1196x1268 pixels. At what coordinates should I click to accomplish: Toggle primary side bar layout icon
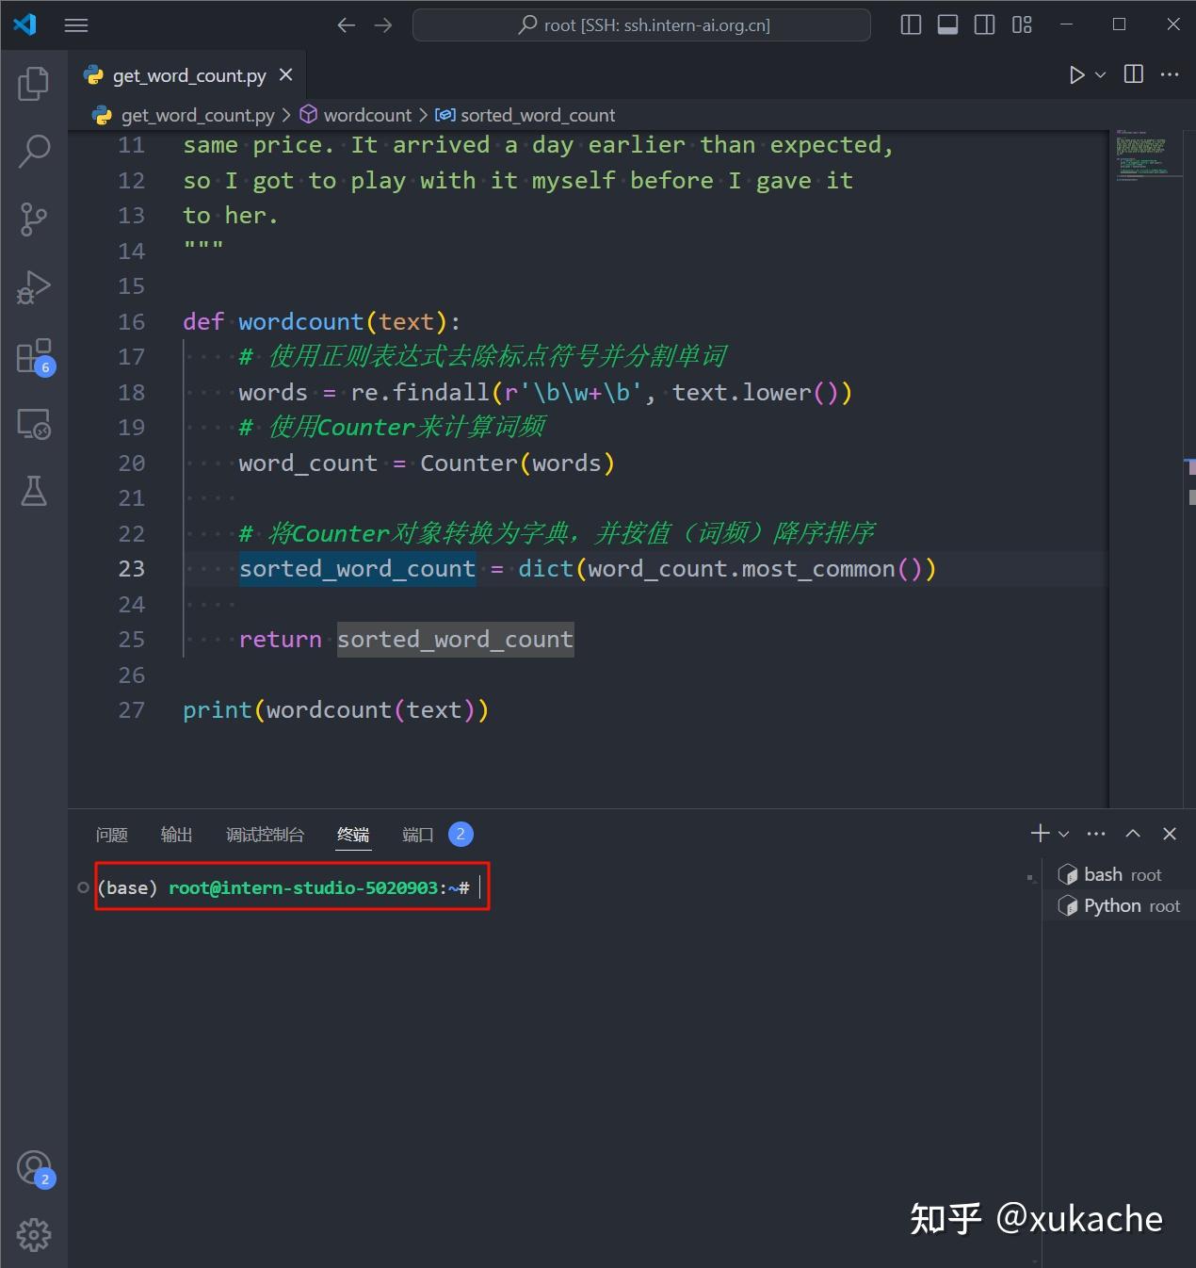pyautogui.click(x=911, y=25)
